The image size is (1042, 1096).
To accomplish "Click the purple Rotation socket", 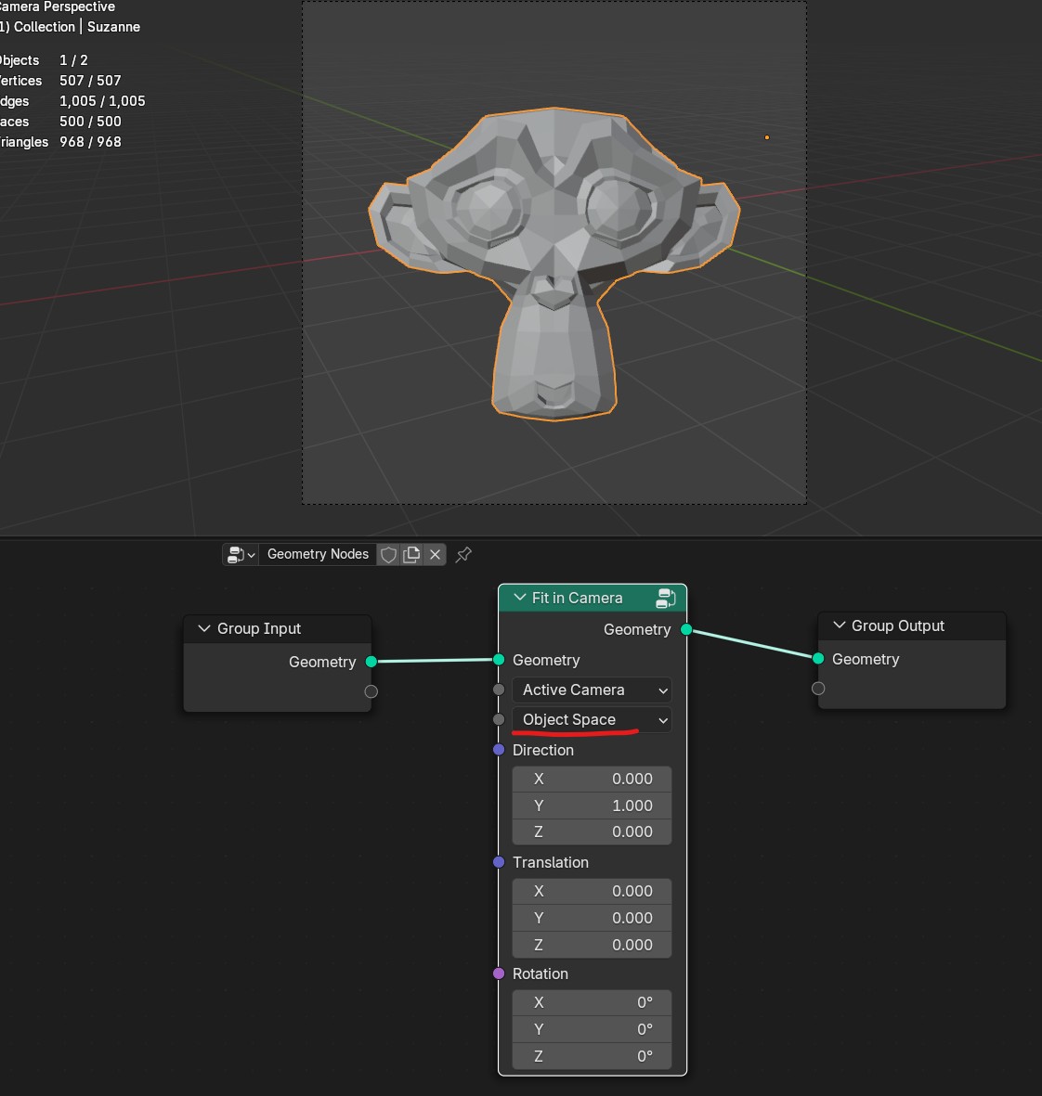I will click(499, 974).
